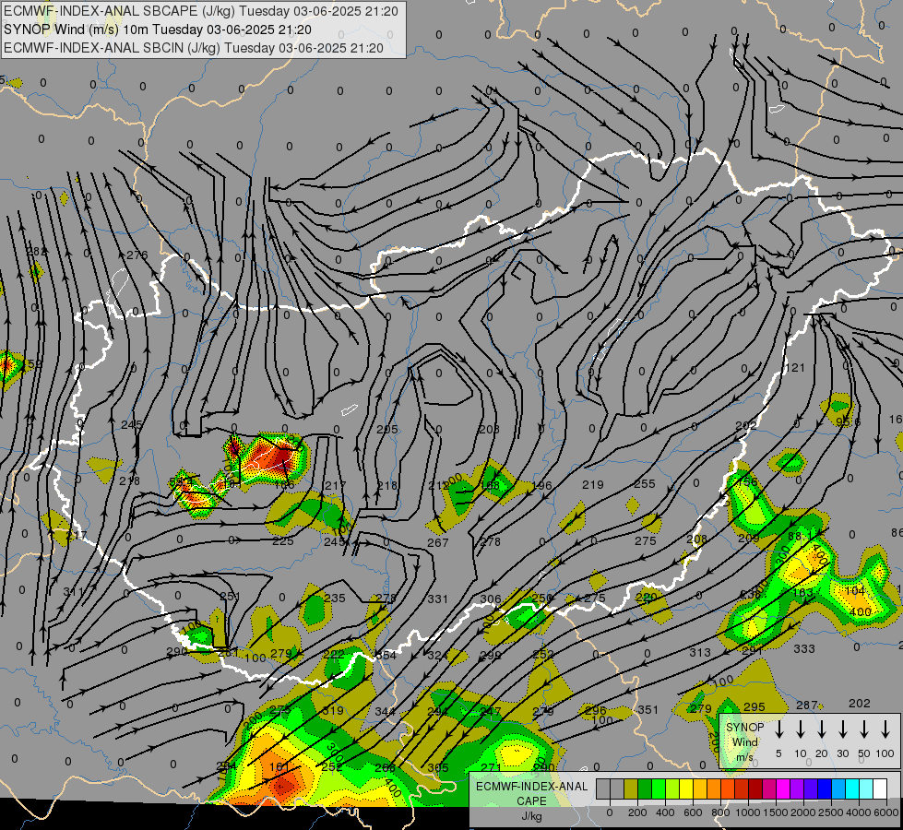Pick the dark green CAPE legend swatch

[645, 788]
